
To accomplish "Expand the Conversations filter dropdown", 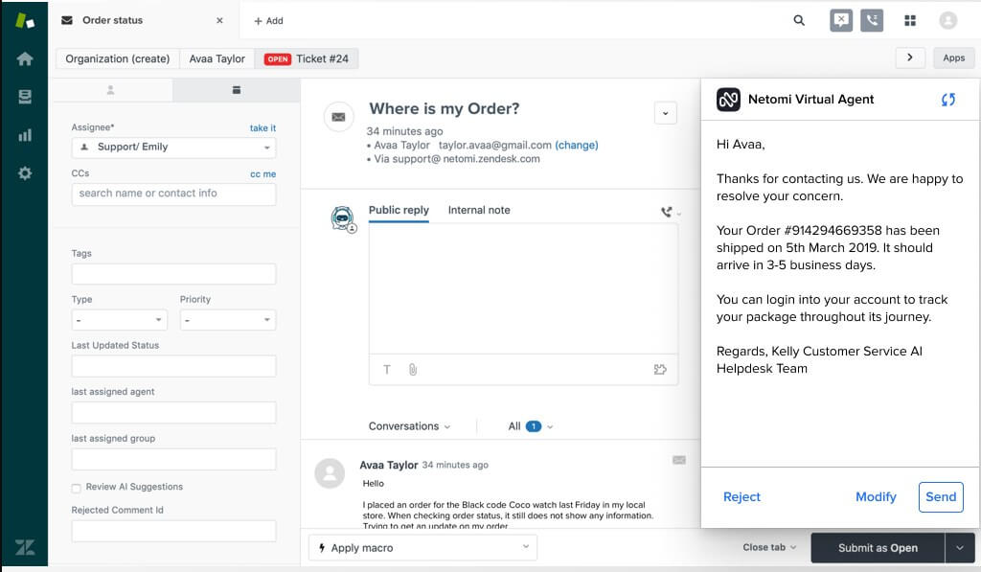I will point(410,425).
